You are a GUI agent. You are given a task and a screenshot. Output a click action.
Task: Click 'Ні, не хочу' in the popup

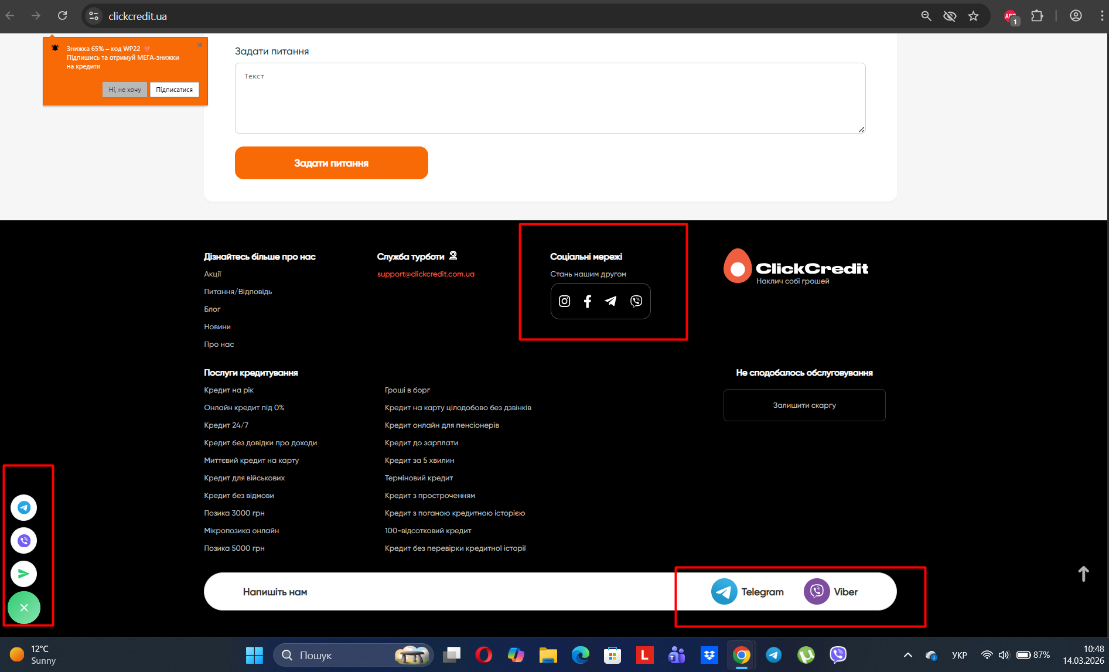point(125,90)
